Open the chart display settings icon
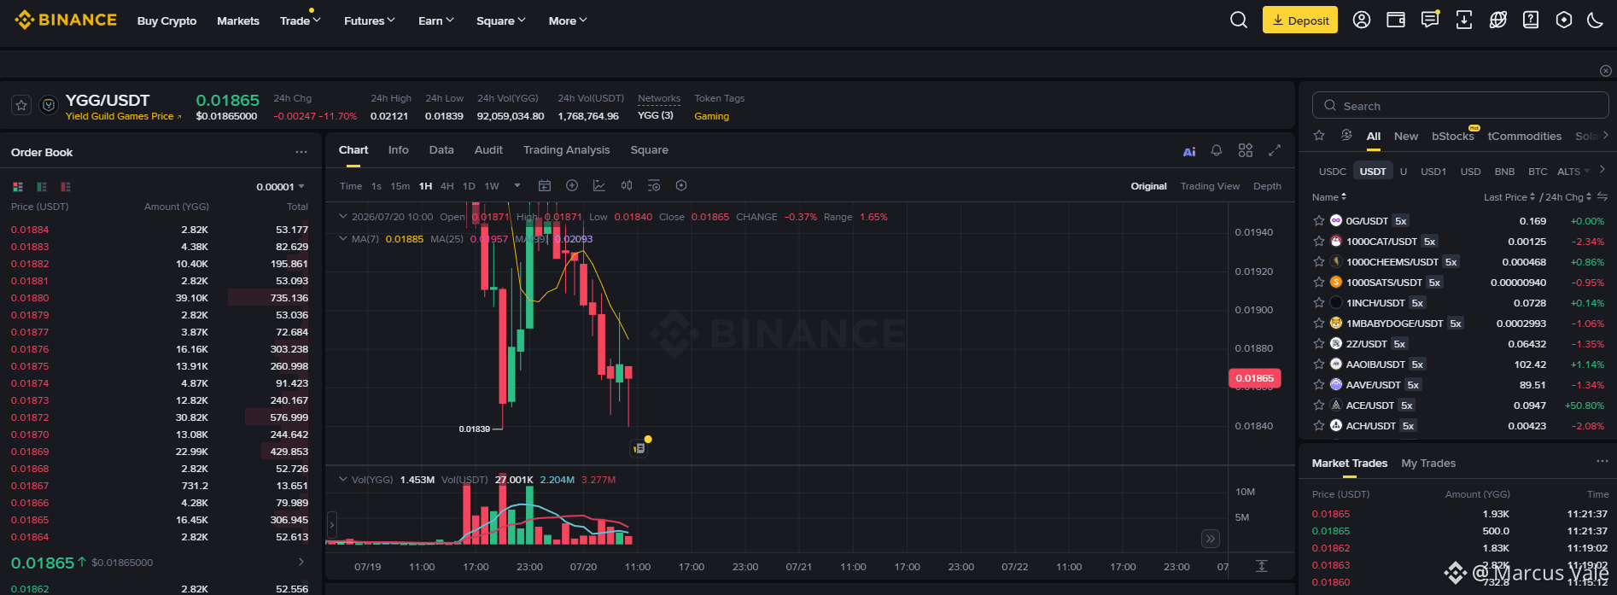Viewport: 1617px width, 595px height. pos(654,185)
